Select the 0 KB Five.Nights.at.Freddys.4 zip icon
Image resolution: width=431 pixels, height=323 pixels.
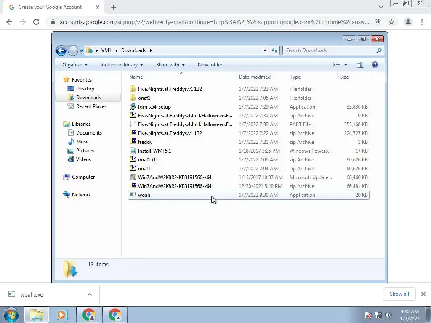133,115
